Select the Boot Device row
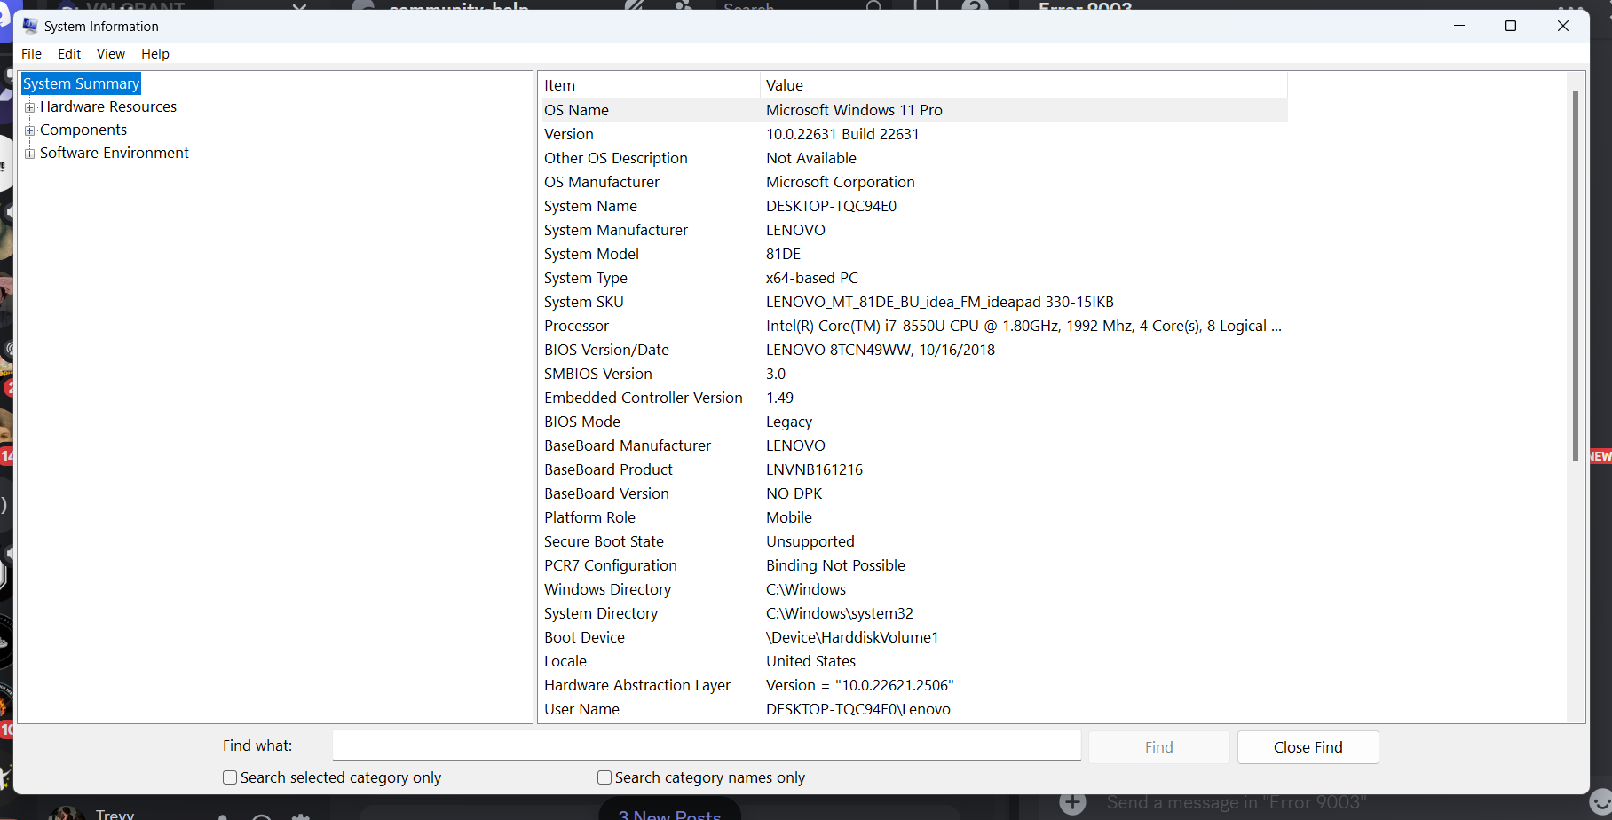The image size is (1612, 820). tap(914, 637)
